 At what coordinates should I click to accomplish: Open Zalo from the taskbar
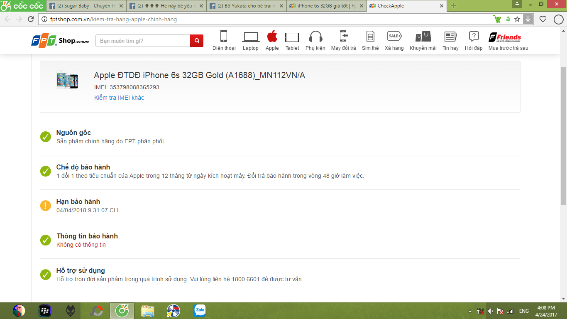click(x=200, y=311)
